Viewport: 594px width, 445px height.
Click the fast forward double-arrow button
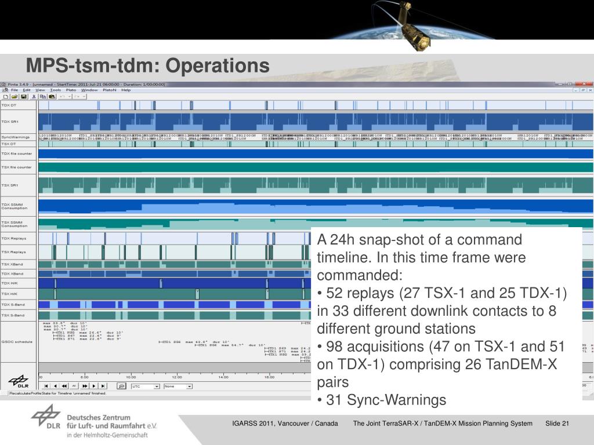(x=84, y=386)
